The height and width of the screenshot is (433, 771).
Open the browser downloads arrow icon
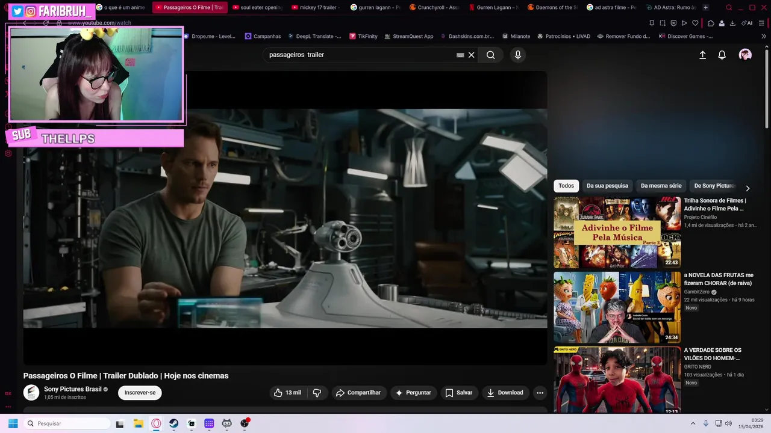[732, 23]
